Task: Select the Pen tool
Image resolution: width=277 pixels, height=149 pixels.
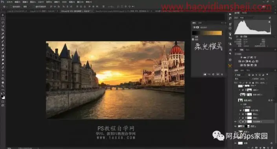Action: [x=3, y=67]
